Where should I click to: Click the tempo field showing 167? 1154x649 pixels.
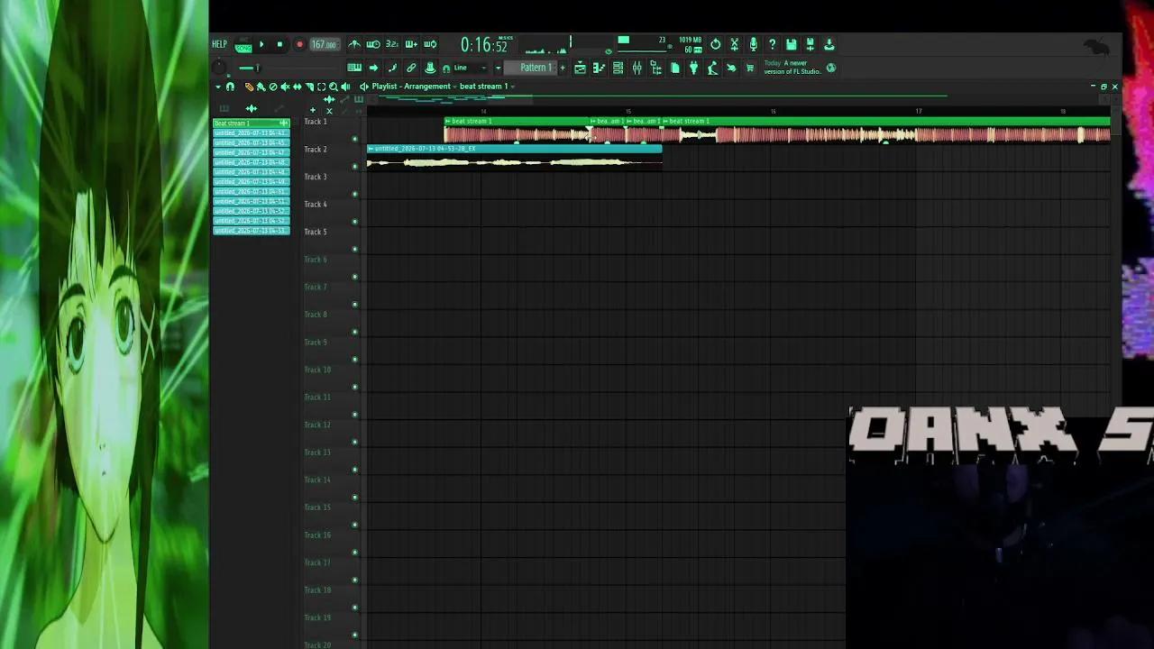(x=325, y=44)
